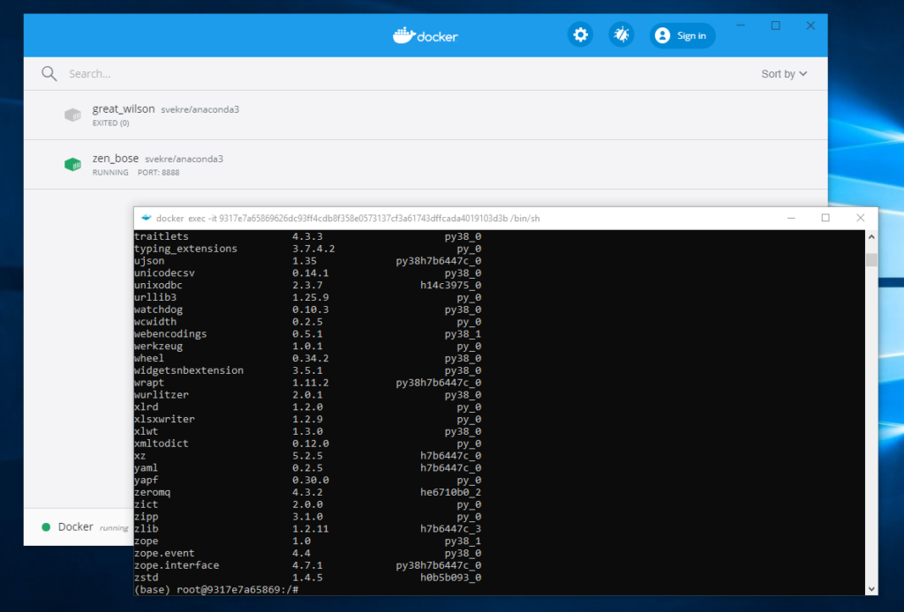This screenshot has height=612, width=904.
Task: Click the terminal scrollbar up arrow
Action: pyautogui.click(x=871, y=236)
